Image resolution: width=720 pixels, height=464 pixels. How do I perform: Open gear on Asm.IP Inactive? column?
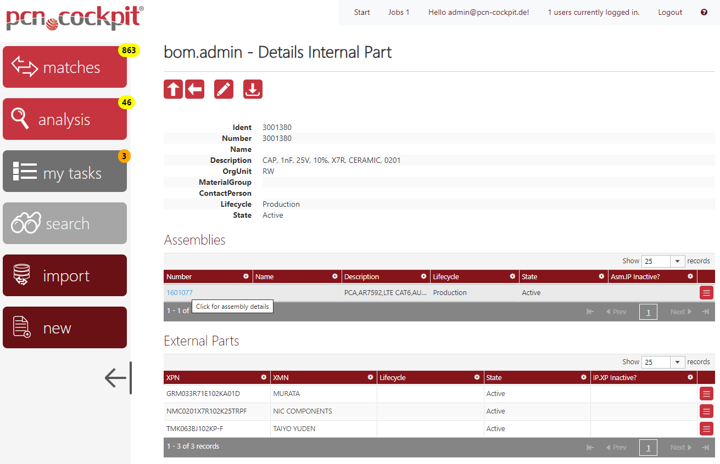point(690,276)
